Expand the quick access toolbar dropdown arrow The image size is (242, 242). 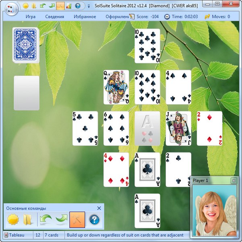click(88, 6)
